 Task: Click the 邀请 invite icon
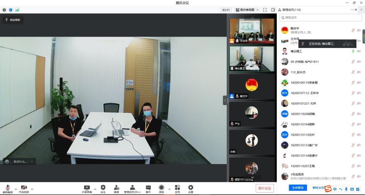point(116,189)
